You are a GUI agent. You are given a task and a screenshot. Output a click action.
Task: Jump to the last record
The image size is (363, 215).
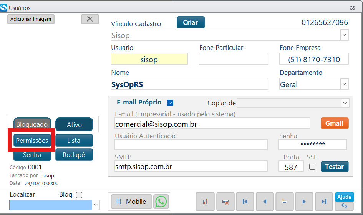pos(324,202)
